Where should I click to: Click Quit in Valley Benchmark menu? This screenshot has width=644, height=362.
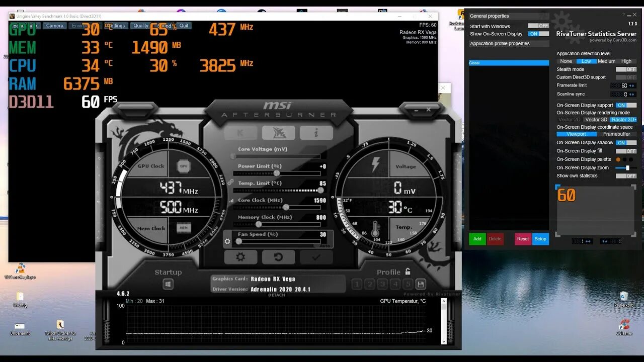[184, 26]
